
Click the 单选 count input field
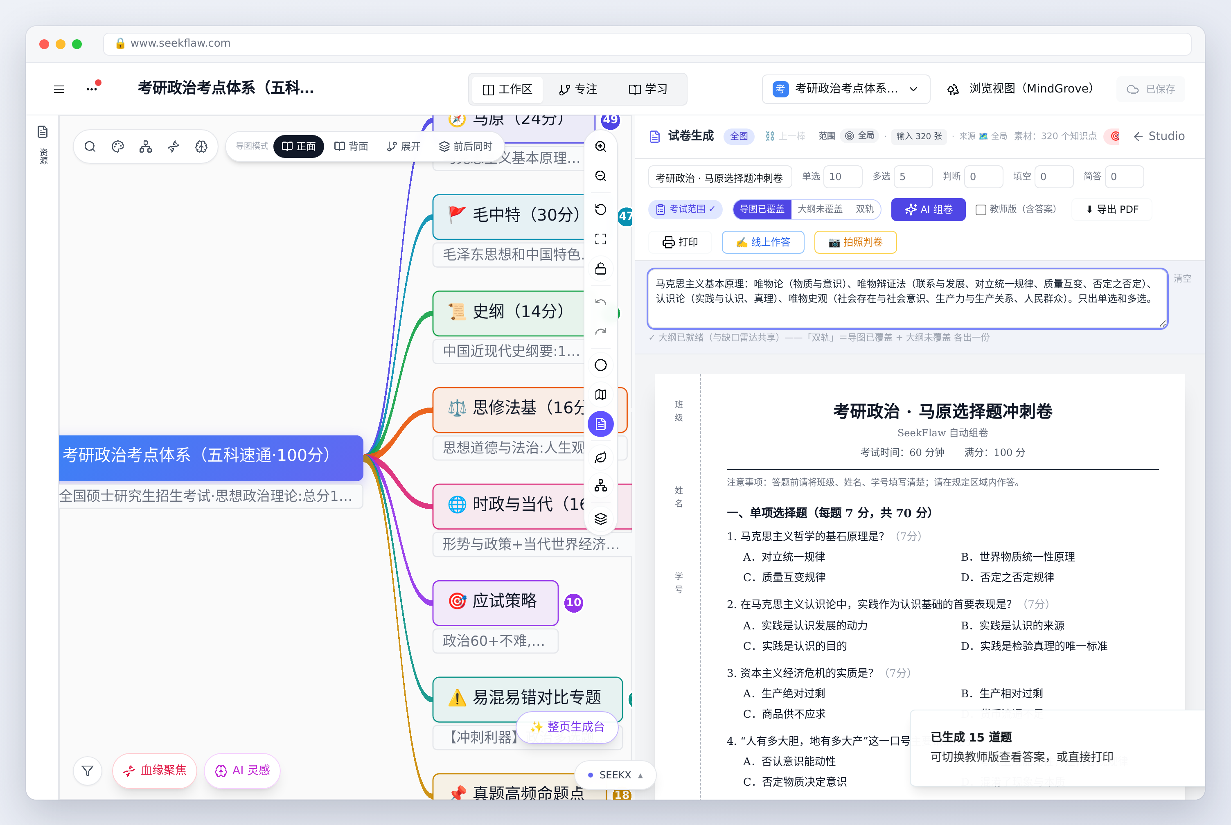(x=843, y=177)
